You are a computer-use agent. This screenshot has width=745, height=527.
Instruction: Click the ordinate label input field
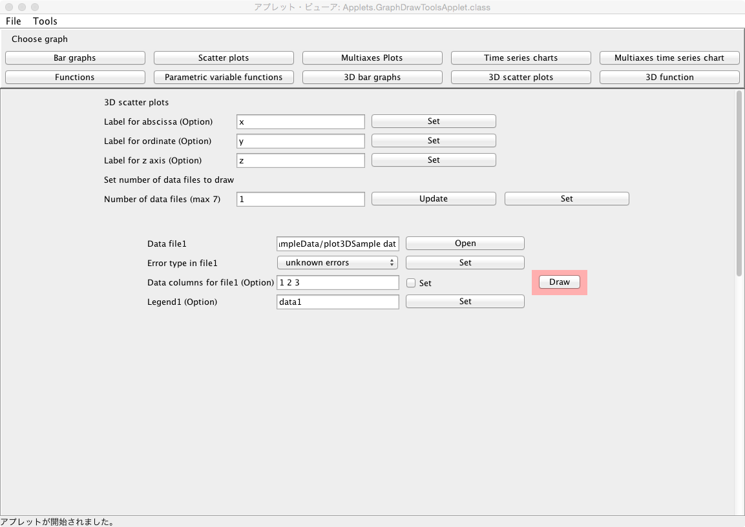pos(300,141)
